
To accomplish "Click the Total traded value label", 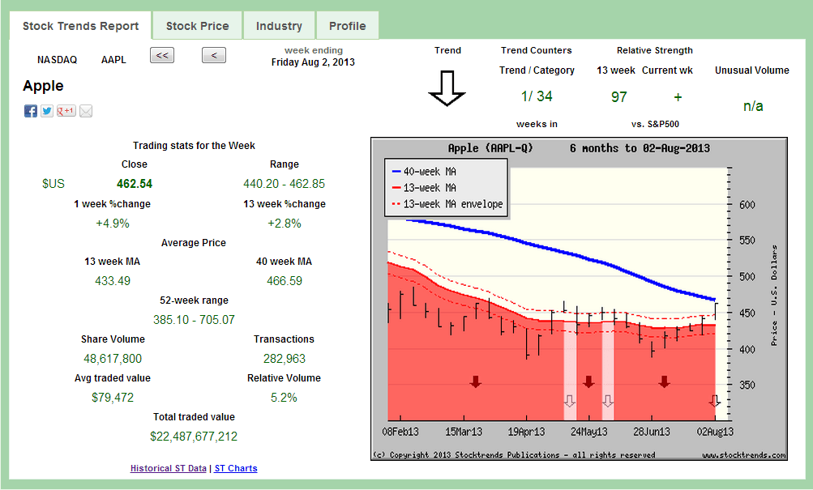I will click(194, 417).
